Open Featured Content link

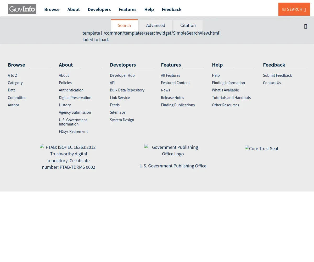(175, 83)
